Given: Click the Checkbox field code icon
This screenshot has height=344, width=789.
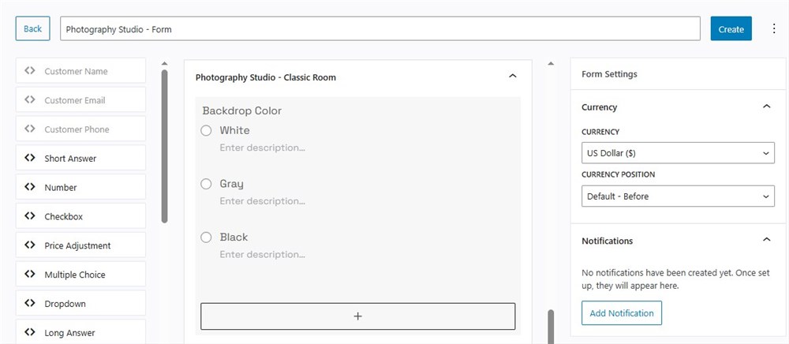Looking at the screenshot, I should (x=30, y=216).
